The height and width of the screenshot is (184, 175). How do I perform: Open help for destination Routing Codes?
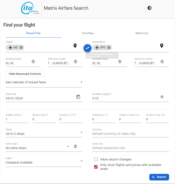click(x=120, y=62)
